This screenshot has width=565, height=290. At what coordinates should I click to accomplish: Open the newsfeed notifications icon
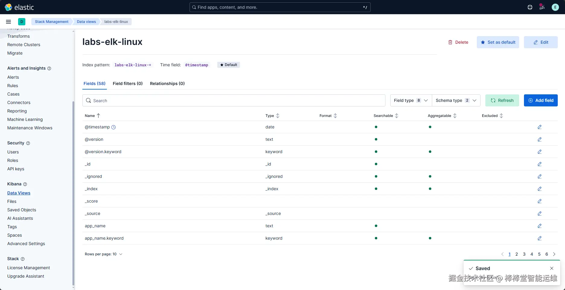click(x=542, y=7)
